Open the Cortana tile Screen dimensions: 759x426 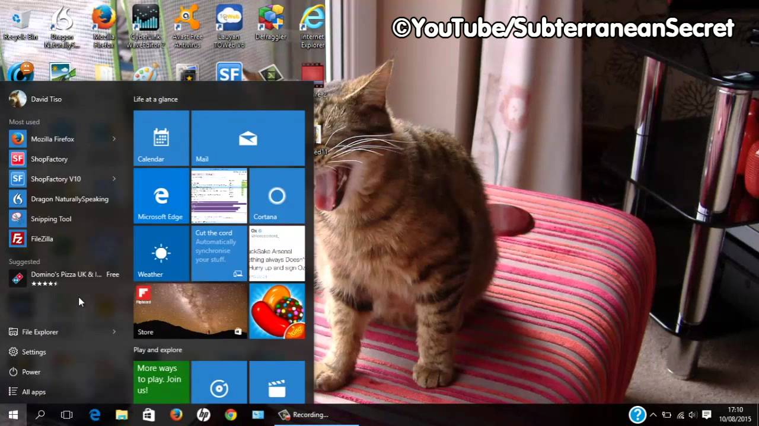click(277, 195)
